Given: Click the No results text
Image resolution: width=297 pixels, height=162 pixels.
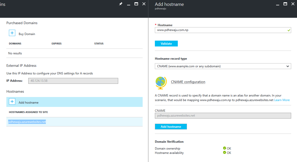Looking at the screenshot, I should 15,53.
